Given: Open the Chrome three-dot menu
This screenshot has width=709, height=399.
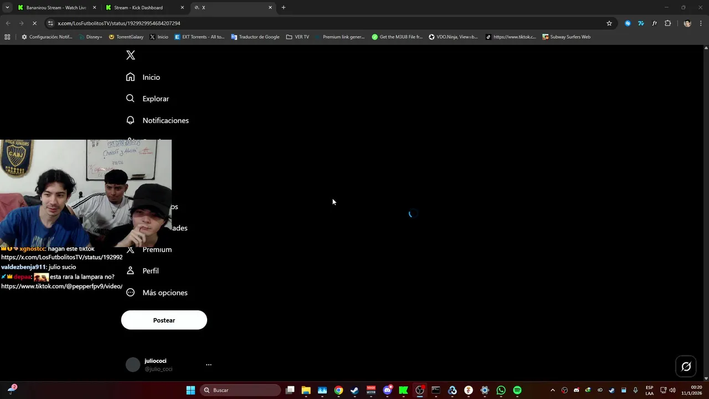Looking at the screenshot, I should click(701, 23).
